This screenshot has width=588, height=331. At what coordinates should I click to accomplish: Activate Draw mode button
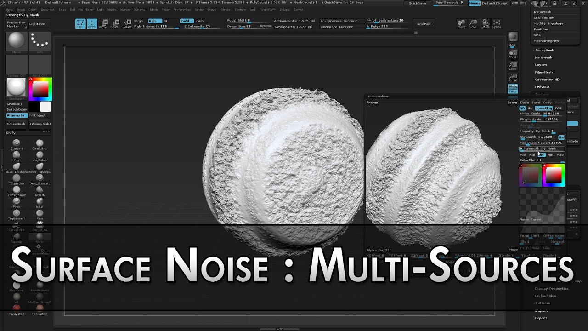[92, 24]
